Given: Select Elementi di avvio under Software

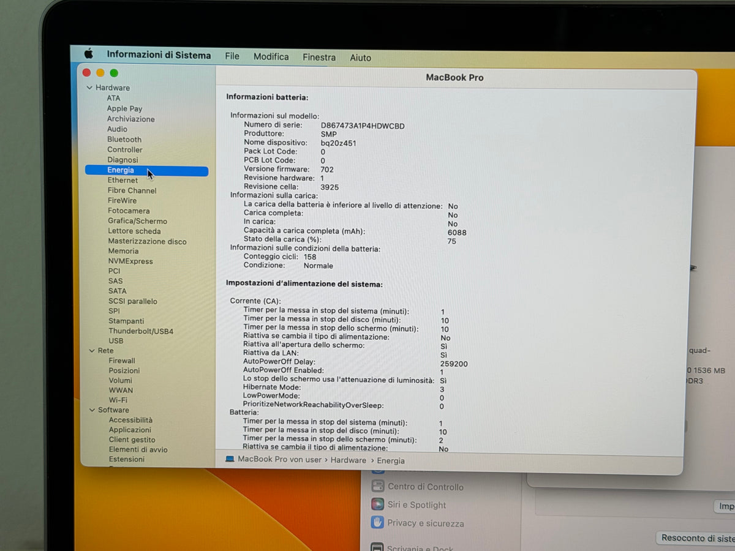Looking at the screenshot, I should 138,449.
